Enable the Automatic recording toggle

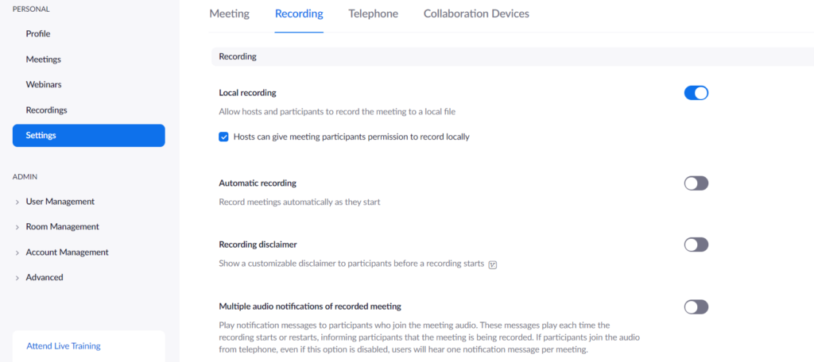pos(696,183)
